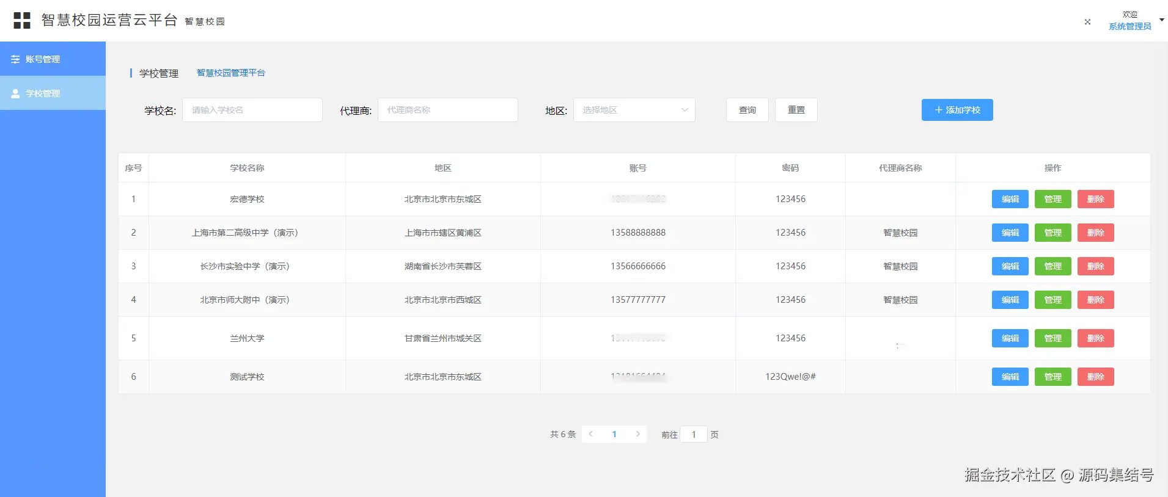Image resolution: width=1168 pixels, height=497 pixels.
Task: Manage the 北京市师大附中 row
Action: click(x=1053, y=300)
